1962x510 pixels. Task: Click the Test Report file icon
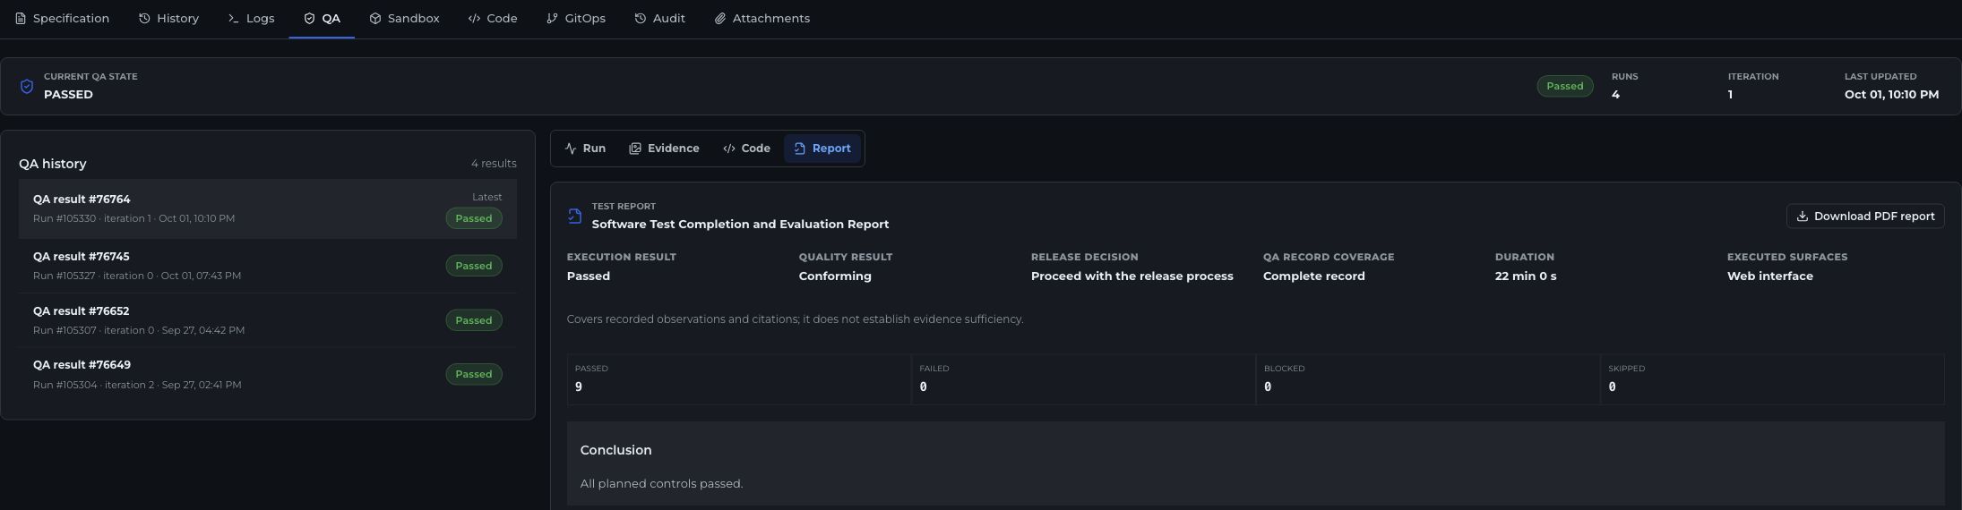click(575, 216)
